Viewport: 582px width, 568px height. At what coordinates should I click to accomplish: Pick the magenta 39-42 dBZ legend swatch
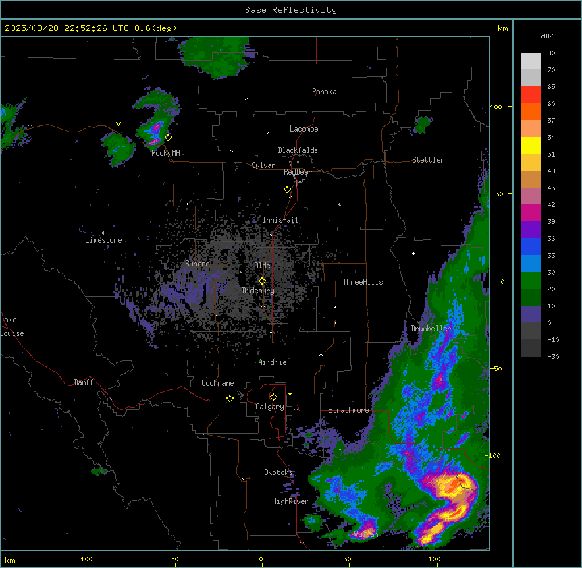pyautogui.click(x=531, y=212)
